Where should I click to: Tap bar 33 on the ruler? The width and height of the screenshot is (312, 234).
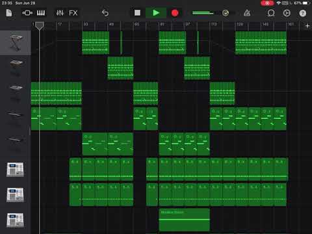[x=86, y=24]
